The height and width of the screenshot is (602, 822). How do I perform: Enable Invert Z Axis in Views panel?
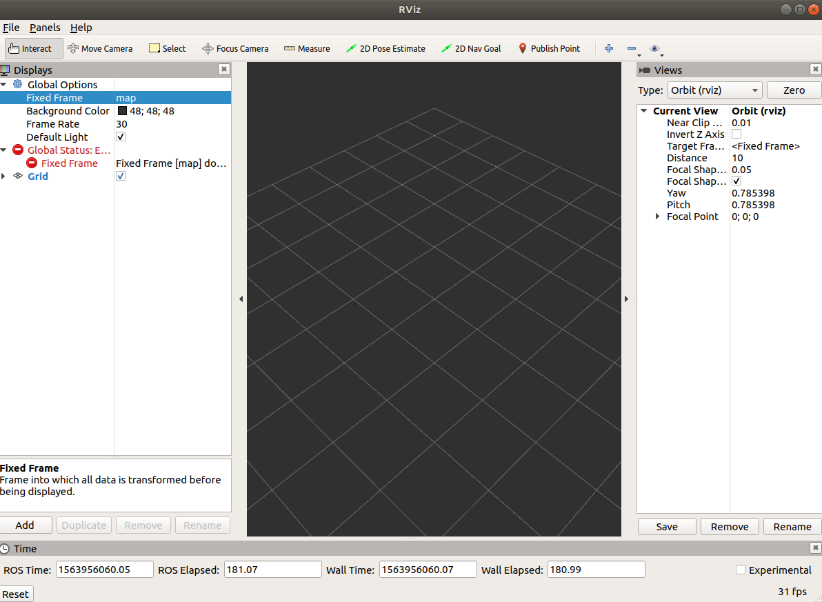[x=736, y=134]
